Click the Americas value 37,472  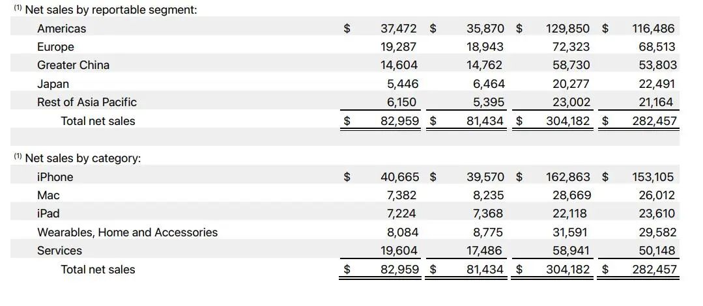click(398, 29)
